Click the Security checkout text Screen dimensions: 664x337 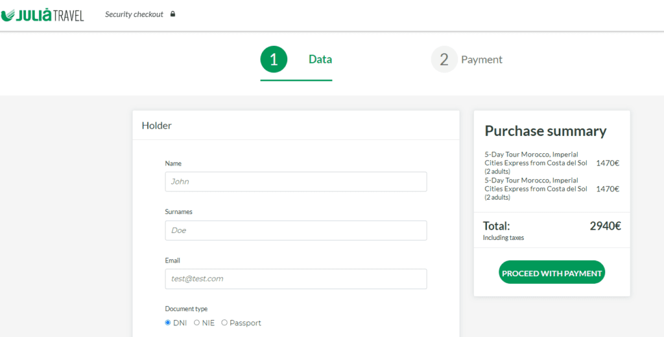pos(134,14)
